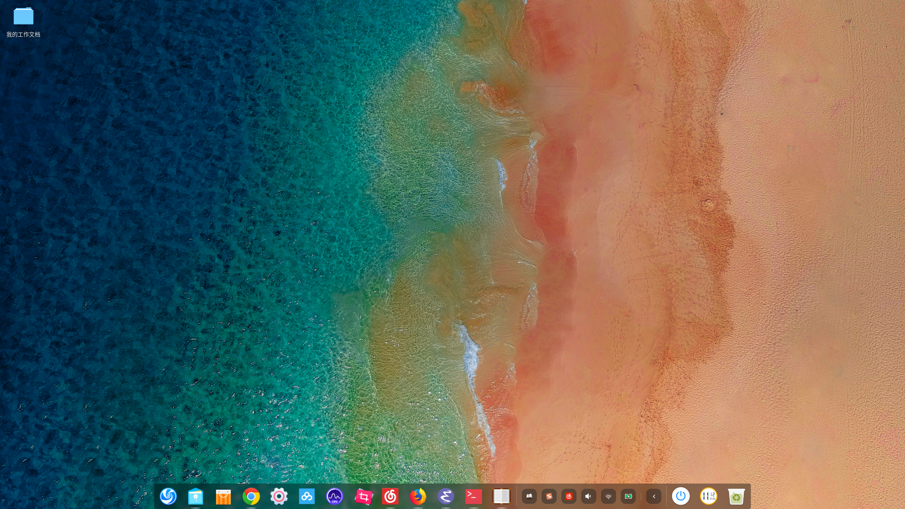Open Emacs editor from the dock
This screenshot has height=509, width=905.
click(x=446, y=496)
